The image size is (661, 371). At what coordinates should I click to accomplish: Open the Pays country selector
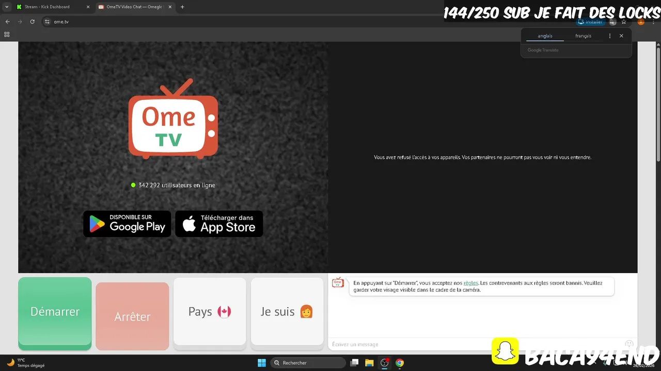click(x=210, y=312)
